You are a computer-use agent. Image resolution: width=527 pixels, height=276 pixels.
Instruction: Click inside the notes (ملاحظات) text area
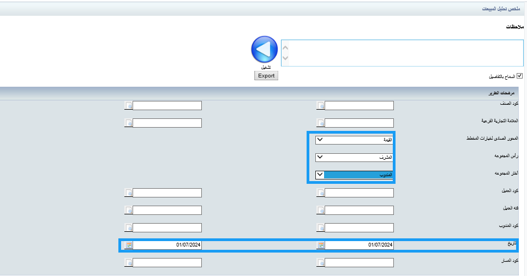[404, 52]
